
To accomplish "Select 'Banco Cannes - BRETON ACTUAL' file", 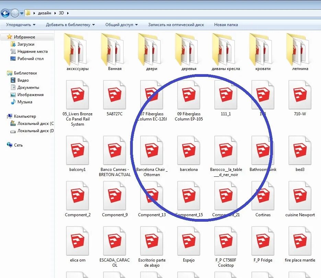I will (x=115, y=157).
